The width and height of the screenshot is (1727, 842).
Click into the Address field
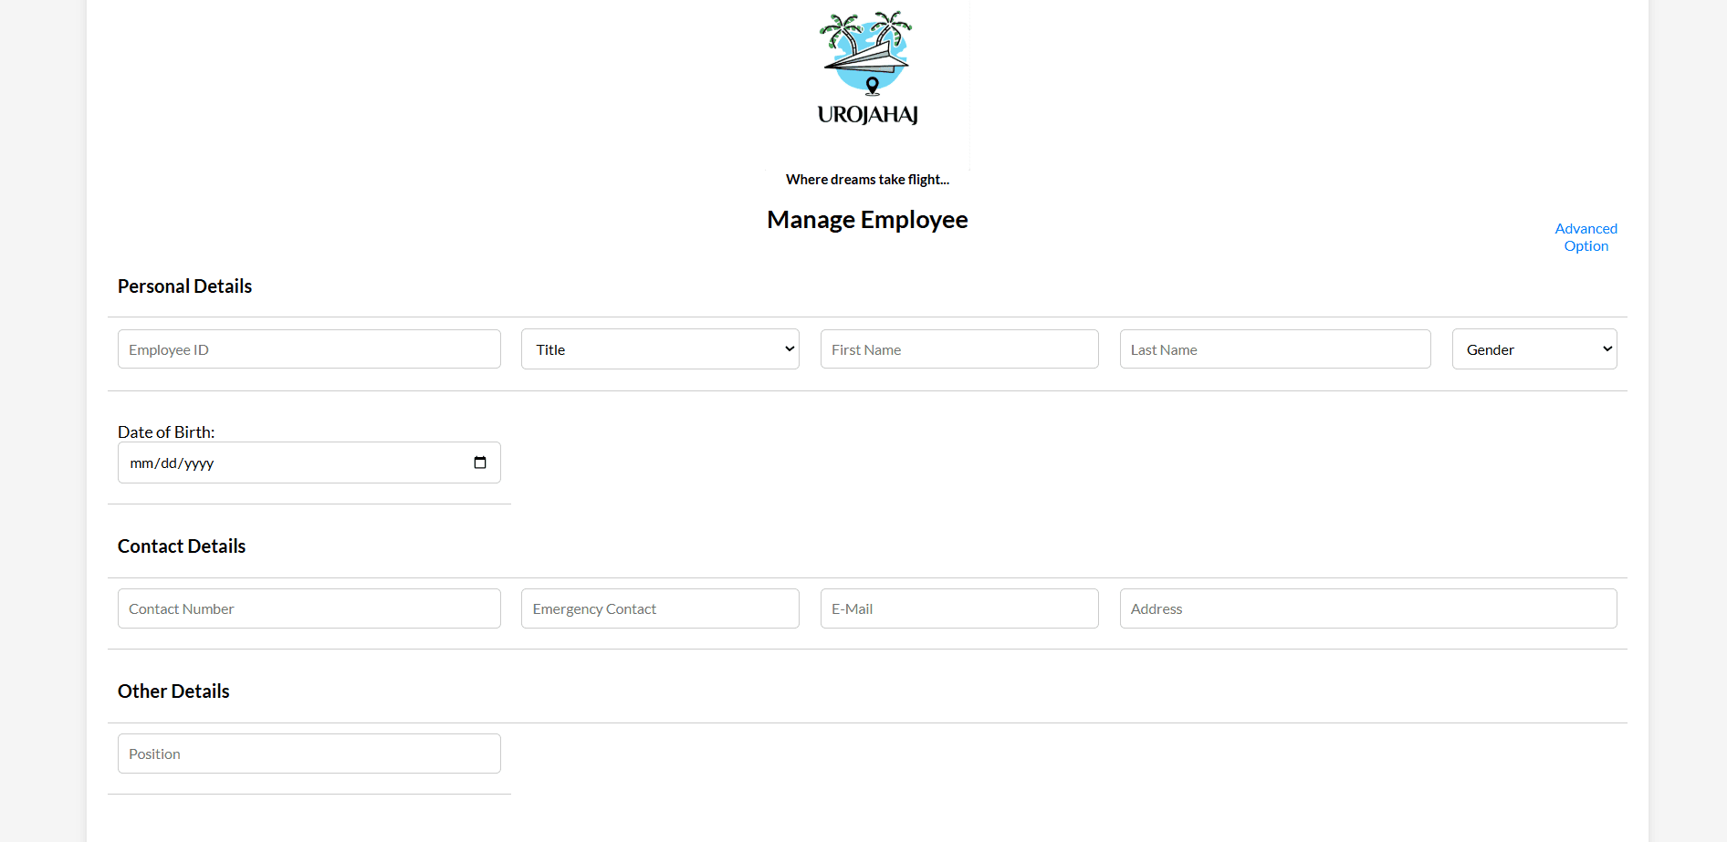point(1367,608)
